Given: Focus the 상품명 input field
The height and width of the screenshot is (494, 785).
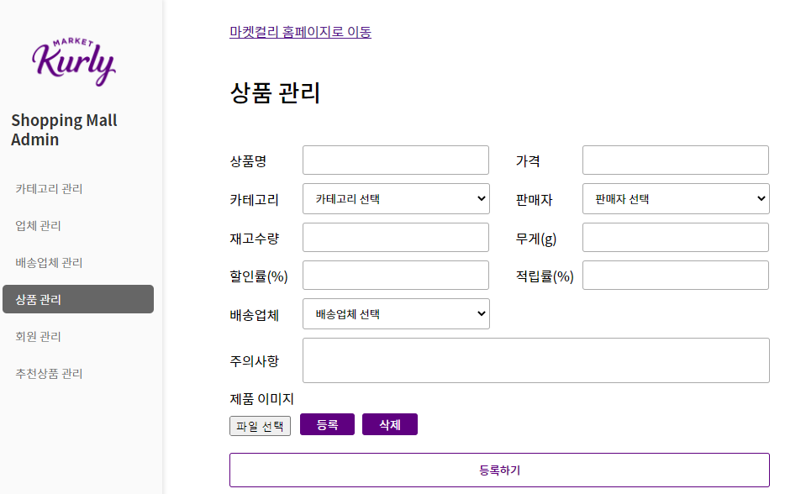Looking at the screenshot, I should [396, 160].
